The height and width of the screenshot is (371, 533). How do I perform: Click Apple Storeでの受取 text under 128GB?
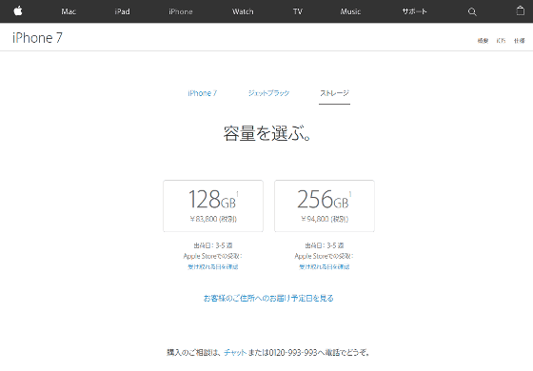(213, 256)
